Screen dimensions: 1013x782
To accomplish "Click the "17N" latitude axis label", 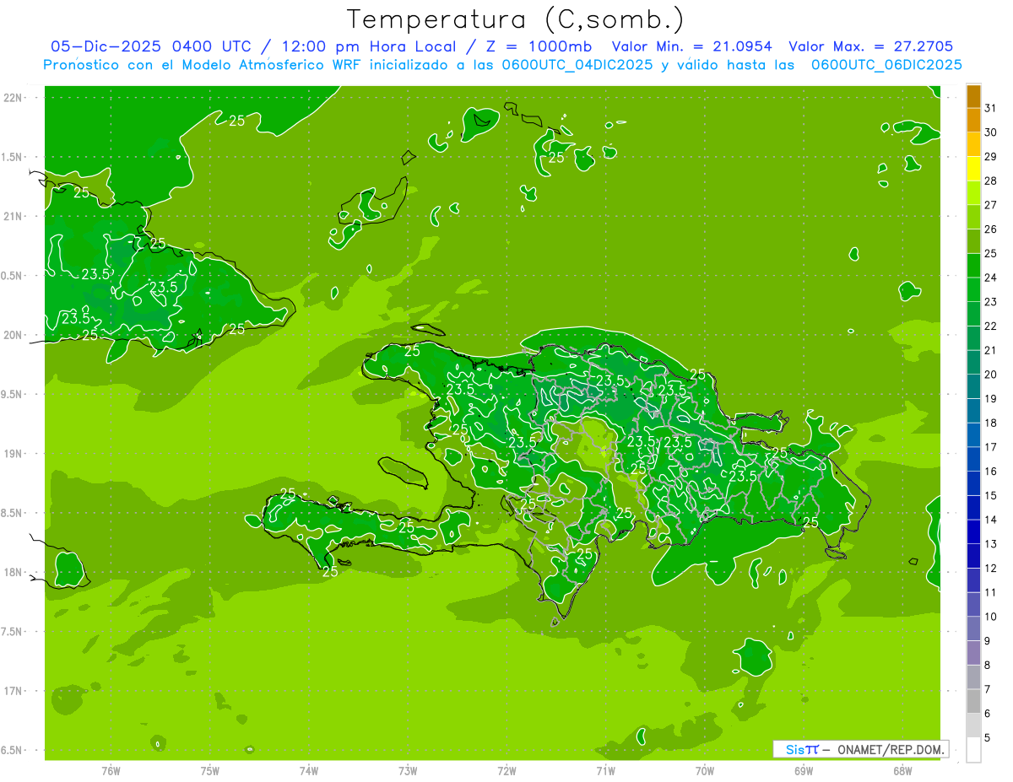I will click(x=13, y=691).
